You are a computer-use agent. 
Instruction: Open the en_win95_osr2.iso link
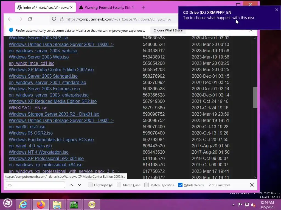pyautogui.click(x=27, y=127)
